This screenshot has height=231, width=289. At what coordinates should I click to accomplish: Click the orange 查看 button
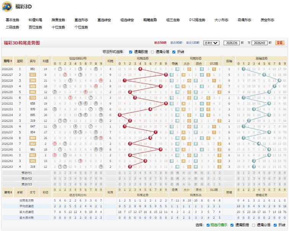[x=279, y=43]
